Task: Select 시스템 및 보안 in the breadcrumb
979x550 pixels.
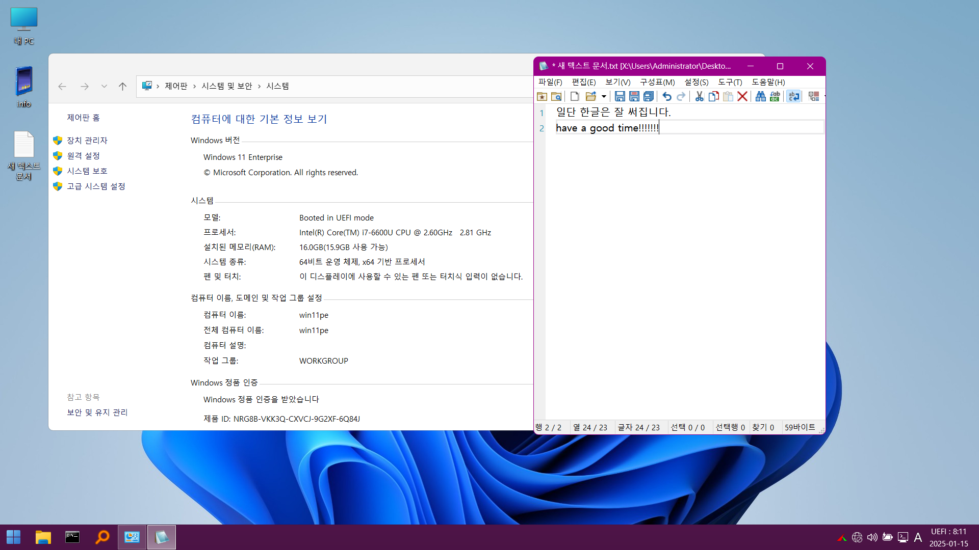Action: click(x=227, y=86)
